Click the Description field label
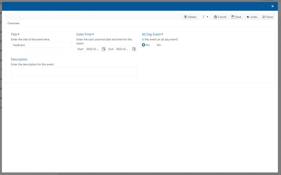The image size is (281, 175). (19, 59)
